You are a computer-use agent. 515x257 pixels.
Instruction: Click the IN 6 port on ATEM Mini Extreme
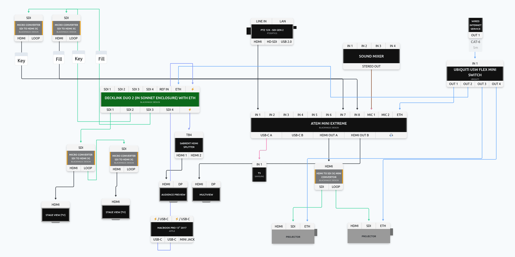pyautogui.click(x=329, y=115)
